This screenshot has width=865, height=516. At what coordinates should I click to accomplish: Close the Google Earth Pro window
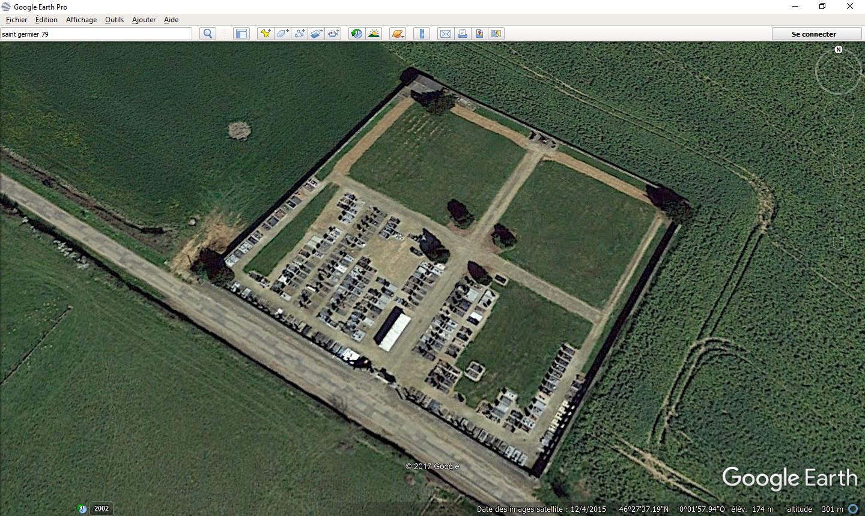(850, 7)
